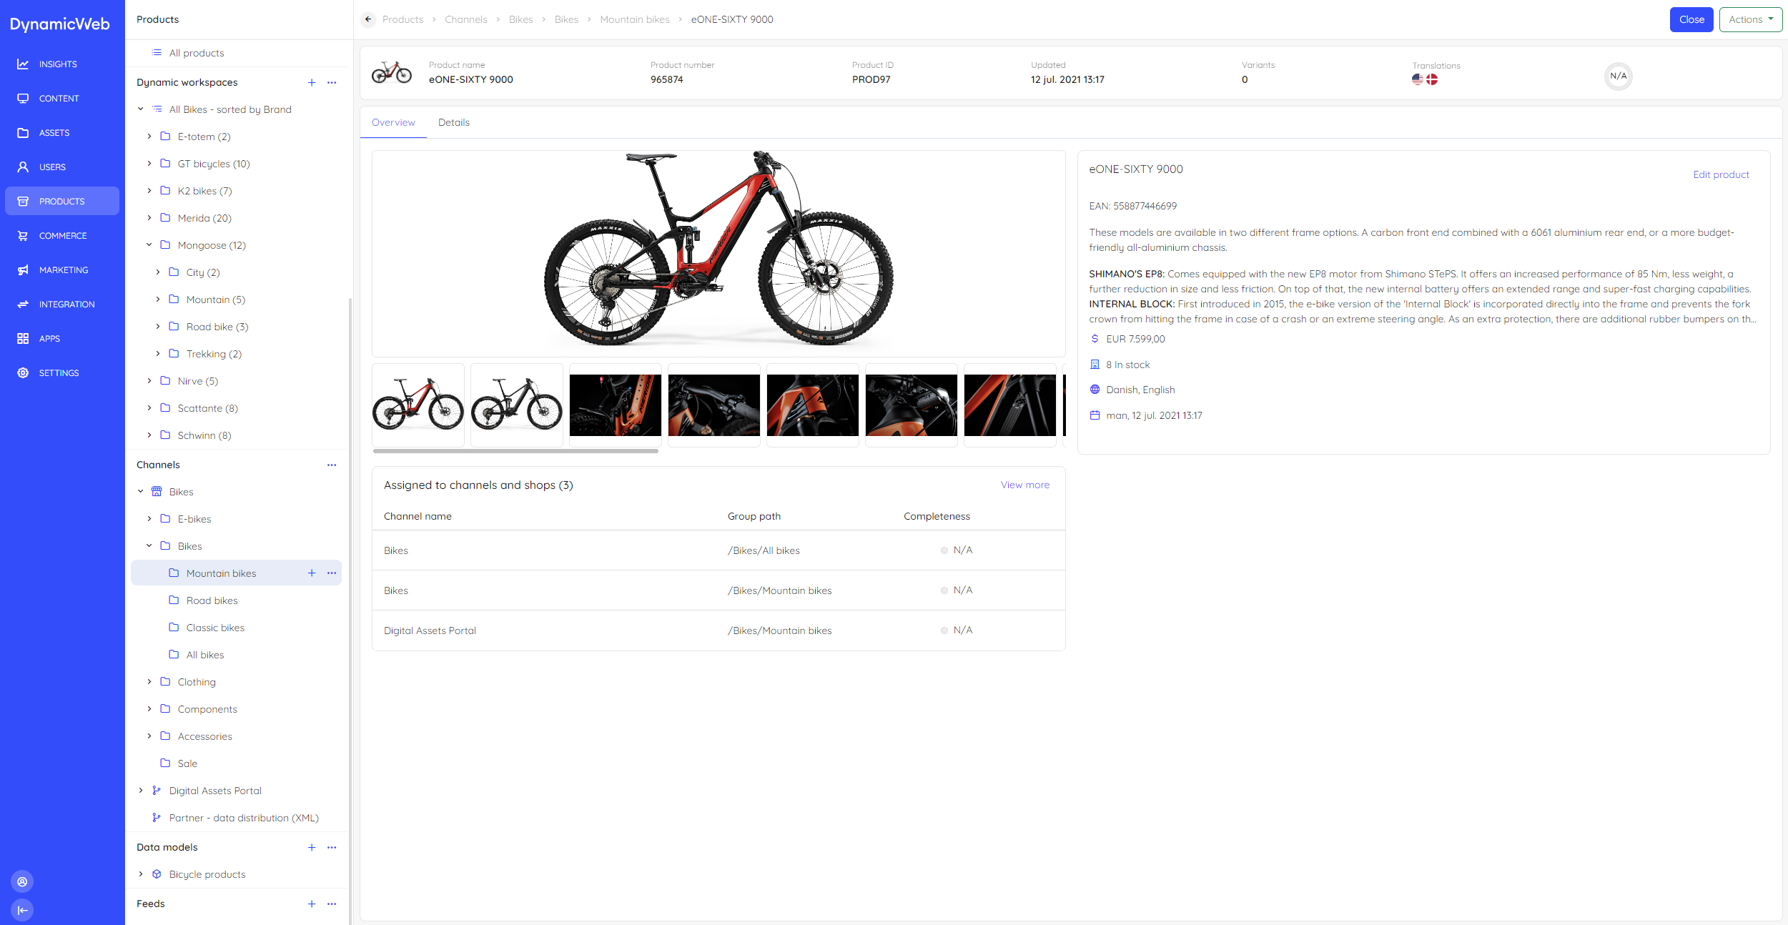Viewport: 1788px width, 925px height.
Task: Click the Danish flag translation indicator
Action: pyautogui.click(x=1432, y=79)
